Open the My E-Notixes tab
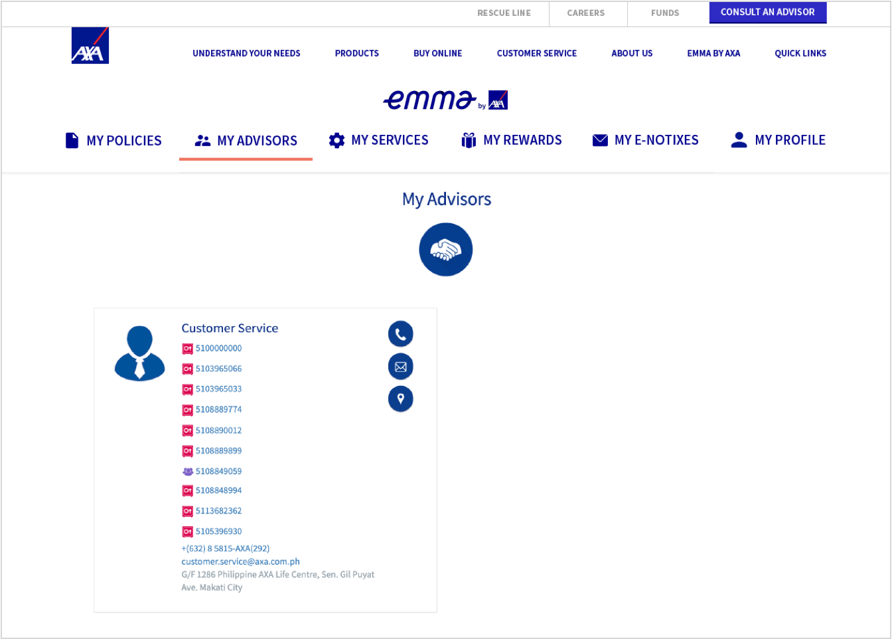This screenshot has width=892, height=639. coord(646,140)
